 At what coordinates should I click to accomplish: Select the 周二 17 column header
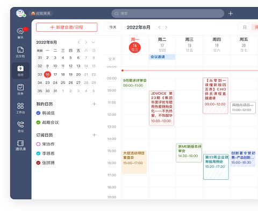click(x=162, y=45)
